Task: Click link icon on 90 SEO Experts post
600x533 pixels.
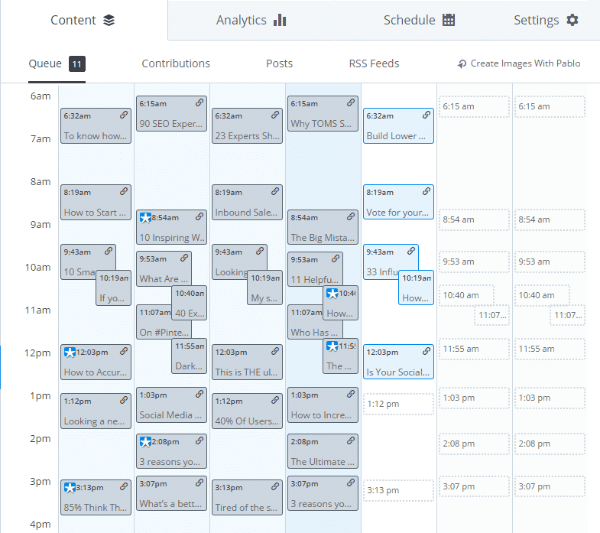Action: pos(199,102)
